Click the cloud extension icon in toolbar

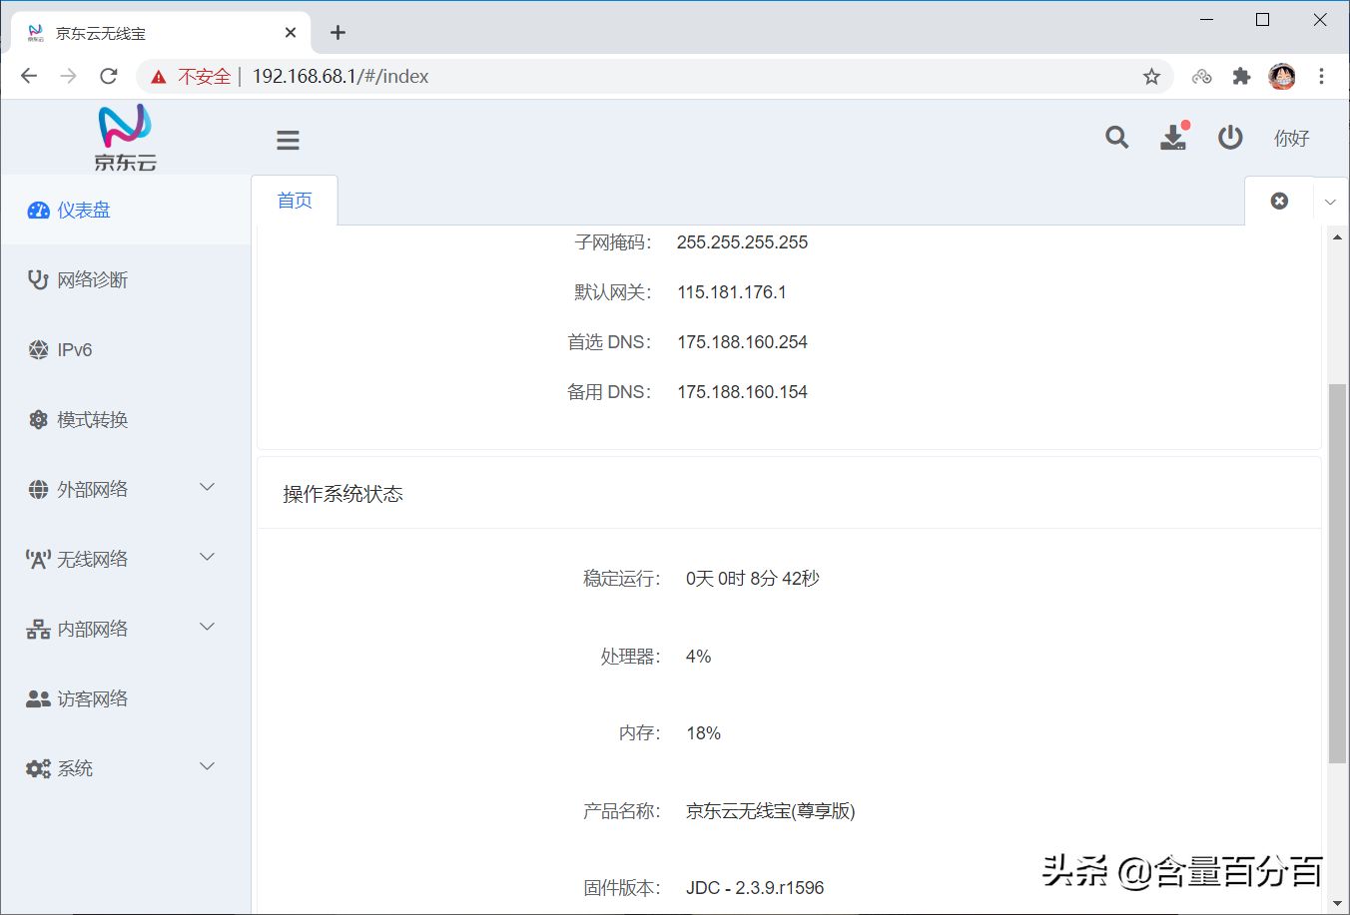tap(1201, 77)
